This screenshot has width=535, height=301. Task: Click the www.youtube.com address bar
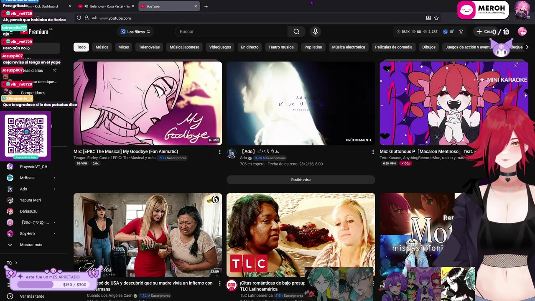point(257,18)
